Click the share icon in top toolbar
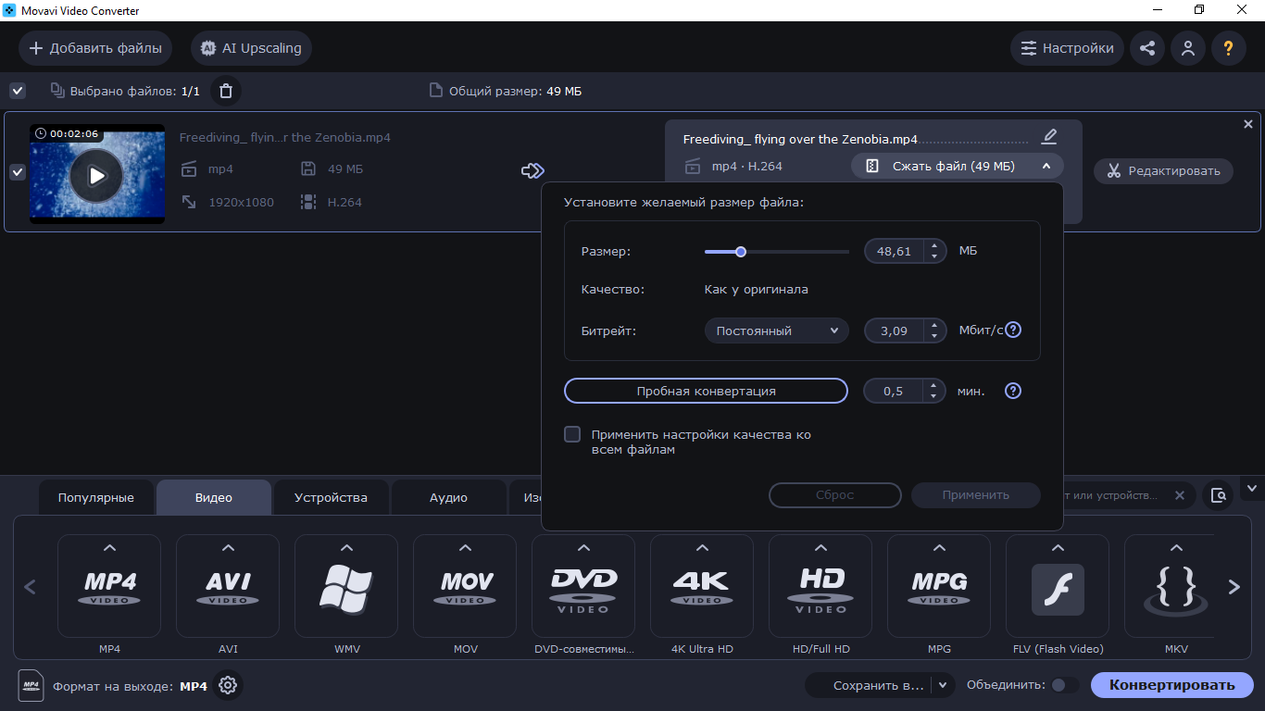 (x=1147, y=48)
